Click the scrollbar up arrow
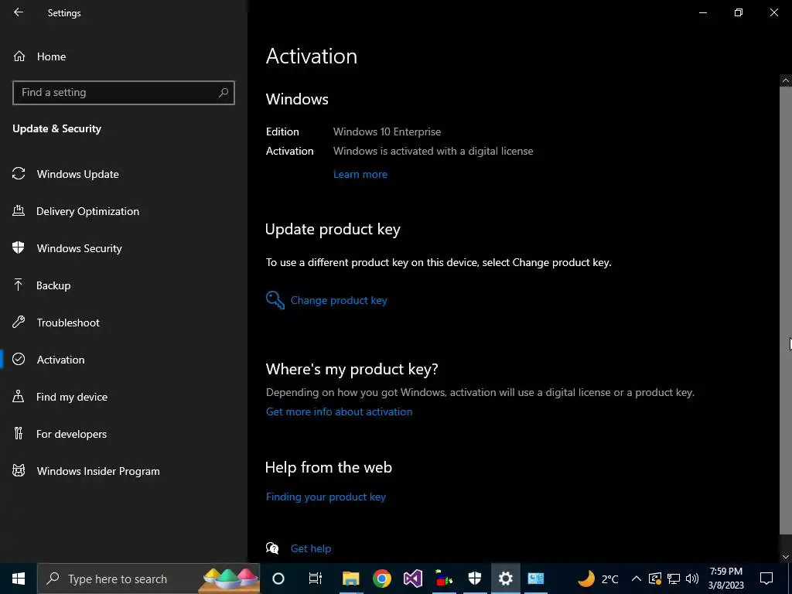This screenshot has width=792, height=594. pyautogui.click(x=786, y=80)
